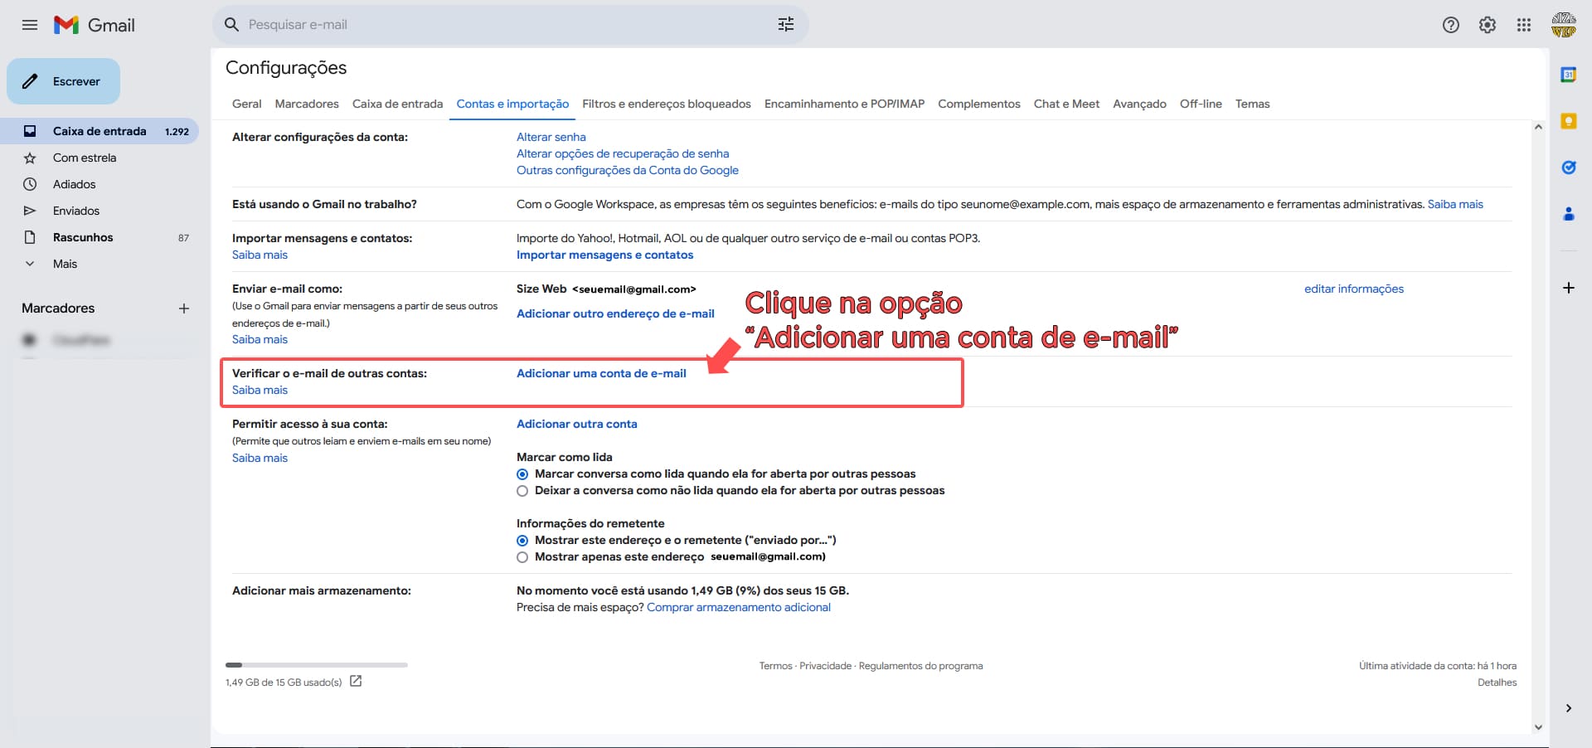Open Google Keep in side panel
The height and width of the screenshot is (748, 1592).
click(1568, 121)
